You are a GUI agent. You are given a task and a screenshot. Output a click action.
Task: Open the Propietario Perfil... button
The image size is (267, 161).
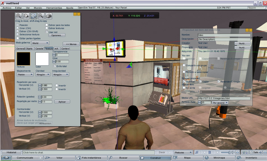(243, 48)
